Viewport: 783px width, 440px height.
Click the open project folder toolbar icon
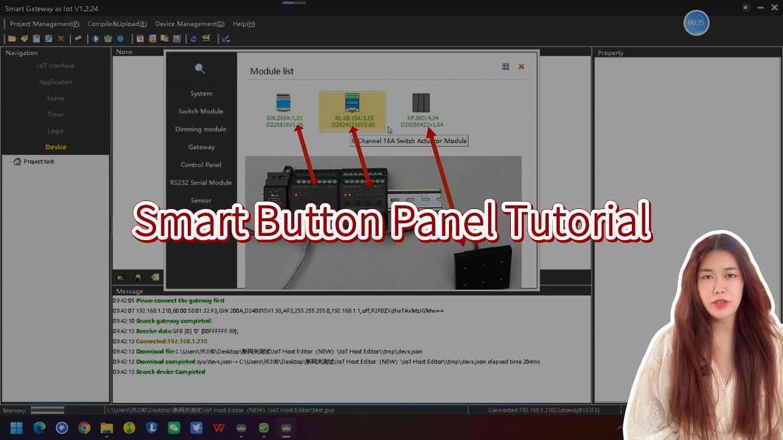point(12,38)
